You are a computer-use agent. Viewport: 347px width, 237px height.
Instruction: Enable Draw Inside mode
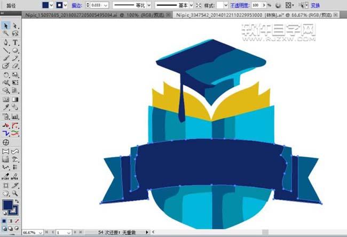tap(17, 228)
